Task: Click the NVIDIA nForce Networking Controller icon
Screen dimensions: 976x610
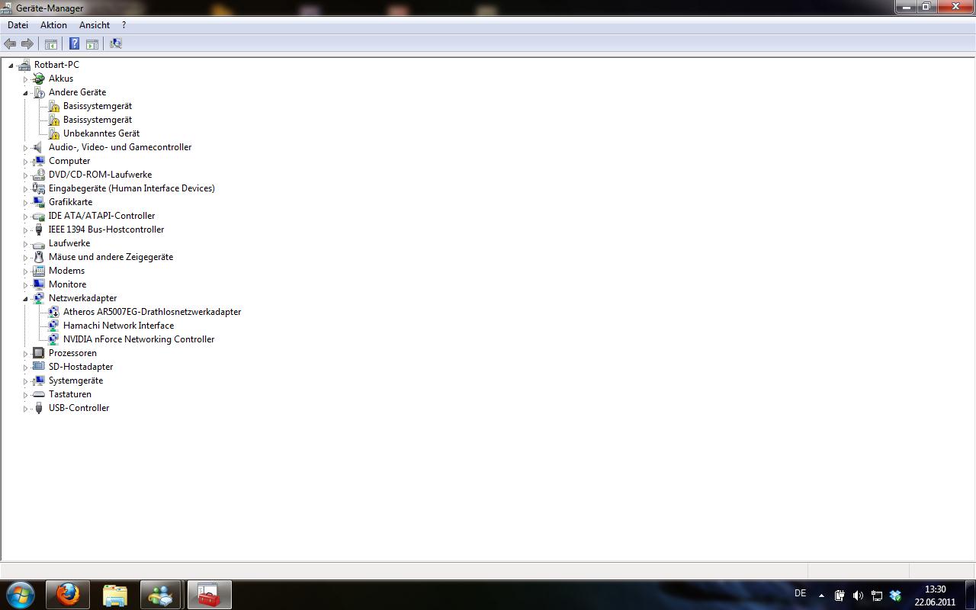Action: click(x=54, y=339)
